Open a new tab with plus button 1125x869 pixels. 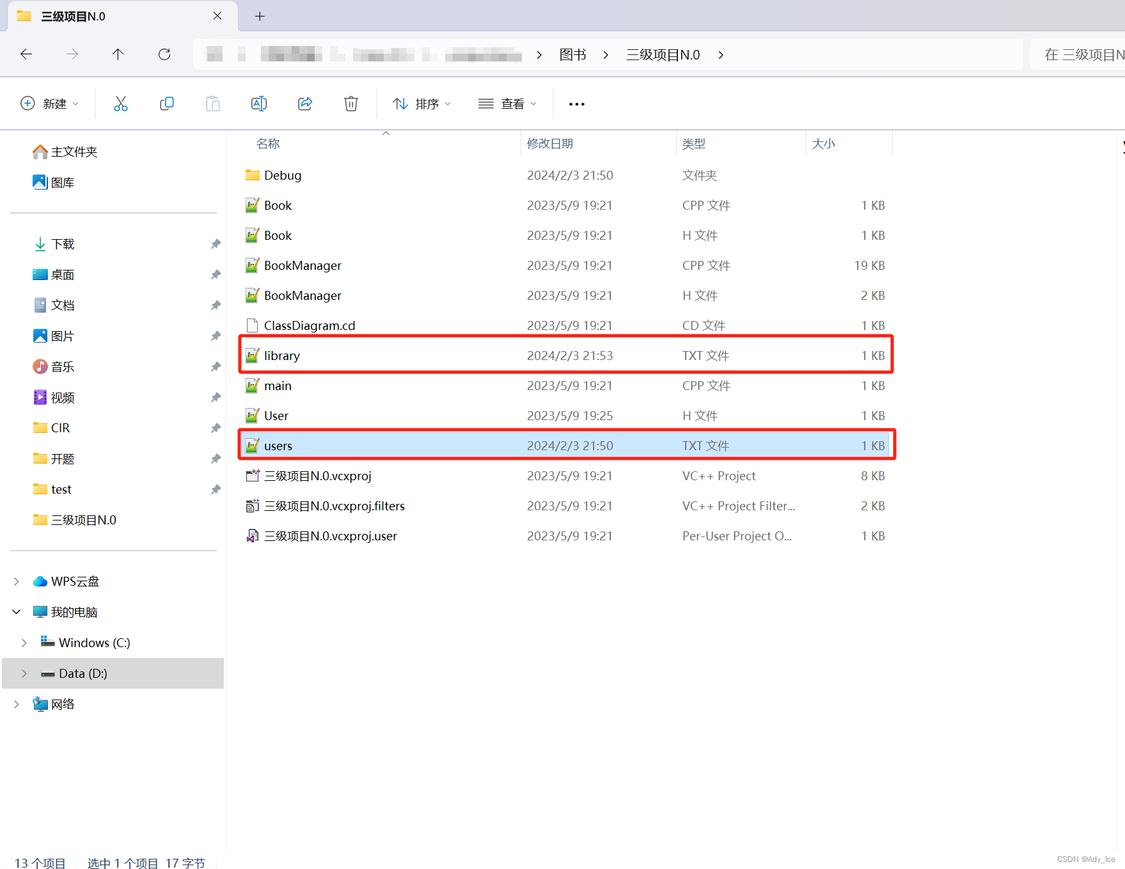click(260, 16)
